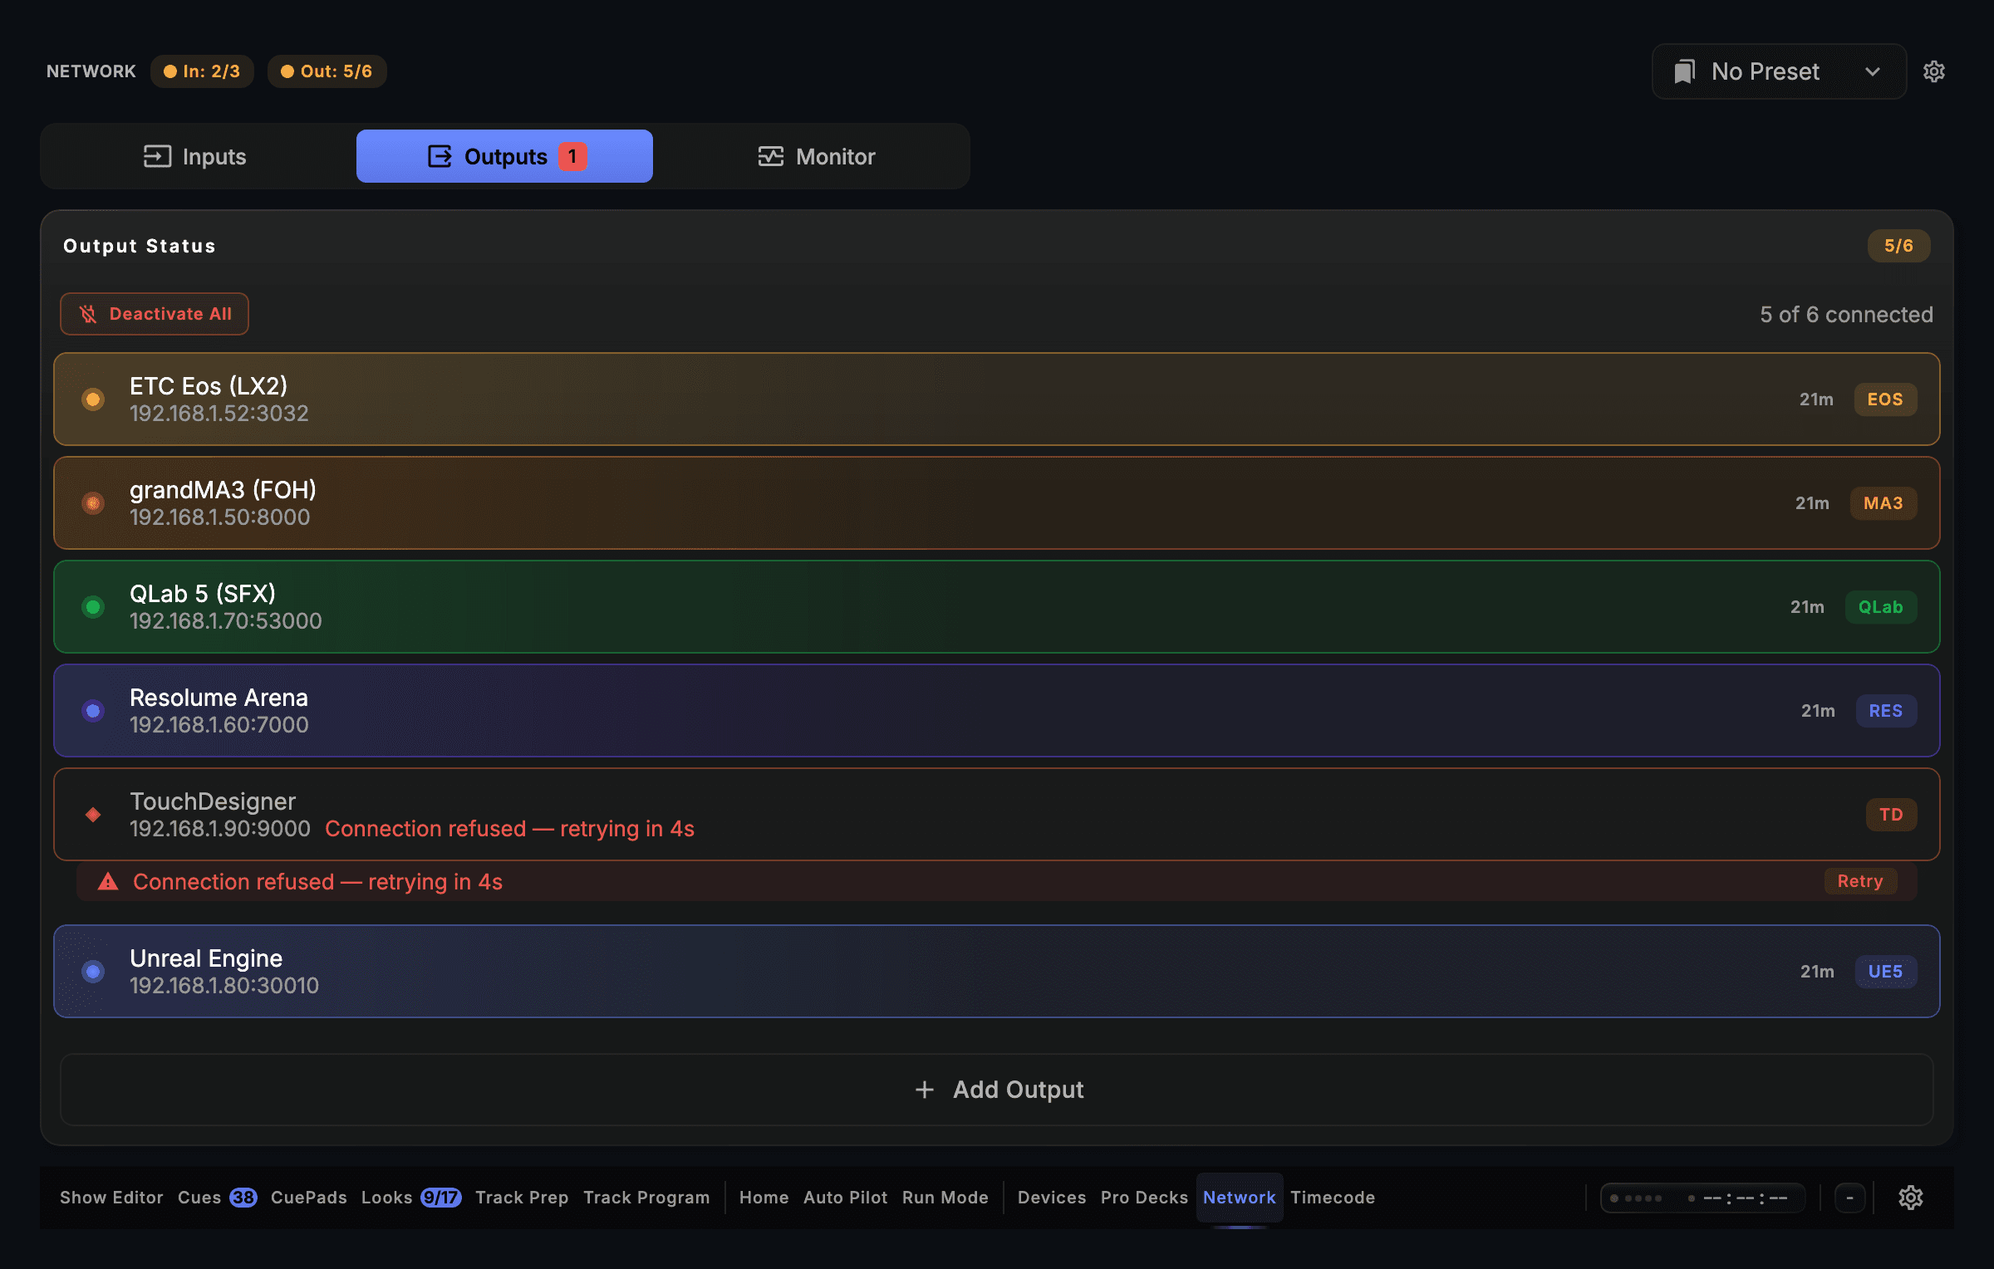This screenshot has height=1269, width=1994.
Task: Click the MA3 type tag
Action: coord(1883,503)
